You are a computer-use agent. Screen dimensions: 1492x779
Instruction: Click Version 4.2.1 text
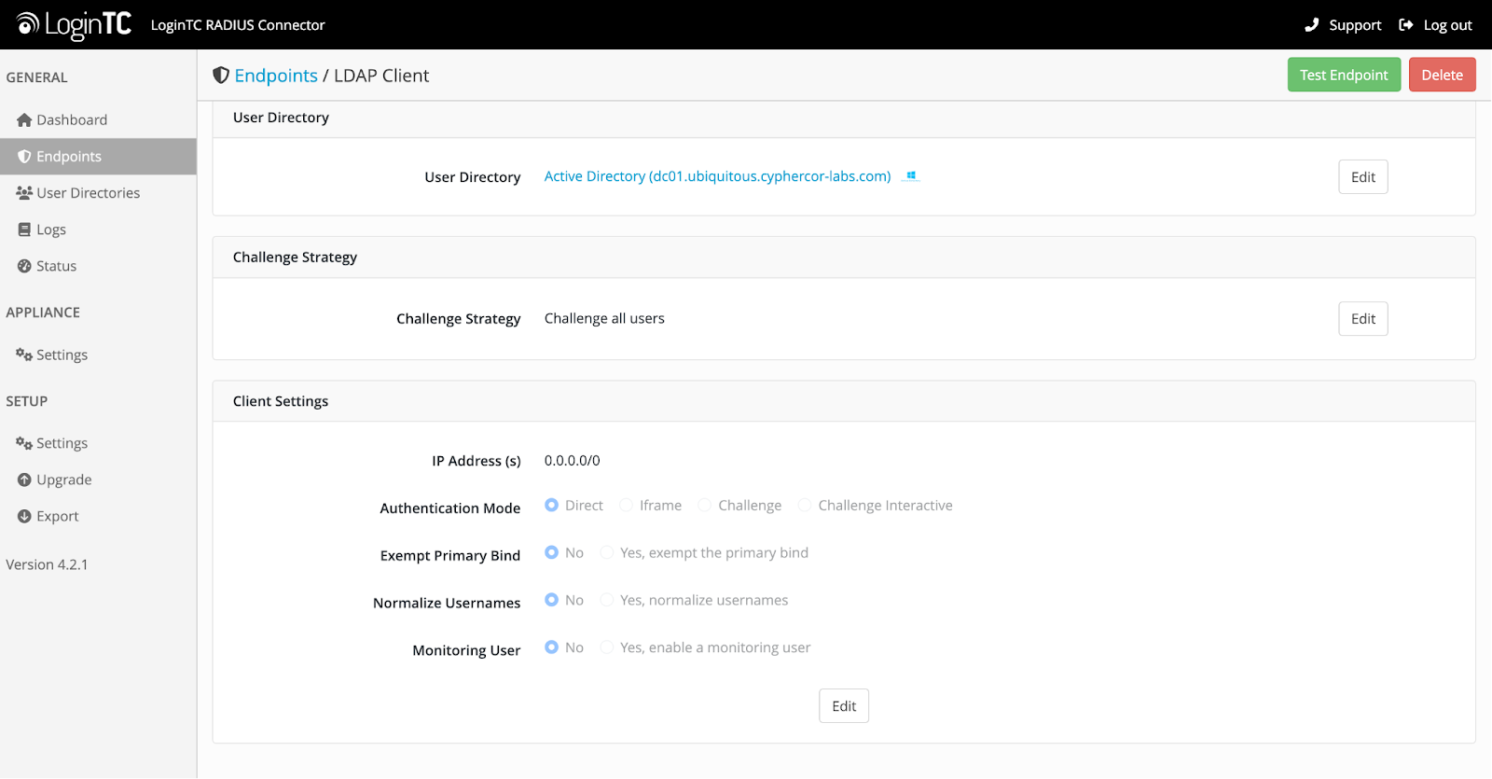tap(47, 564)
